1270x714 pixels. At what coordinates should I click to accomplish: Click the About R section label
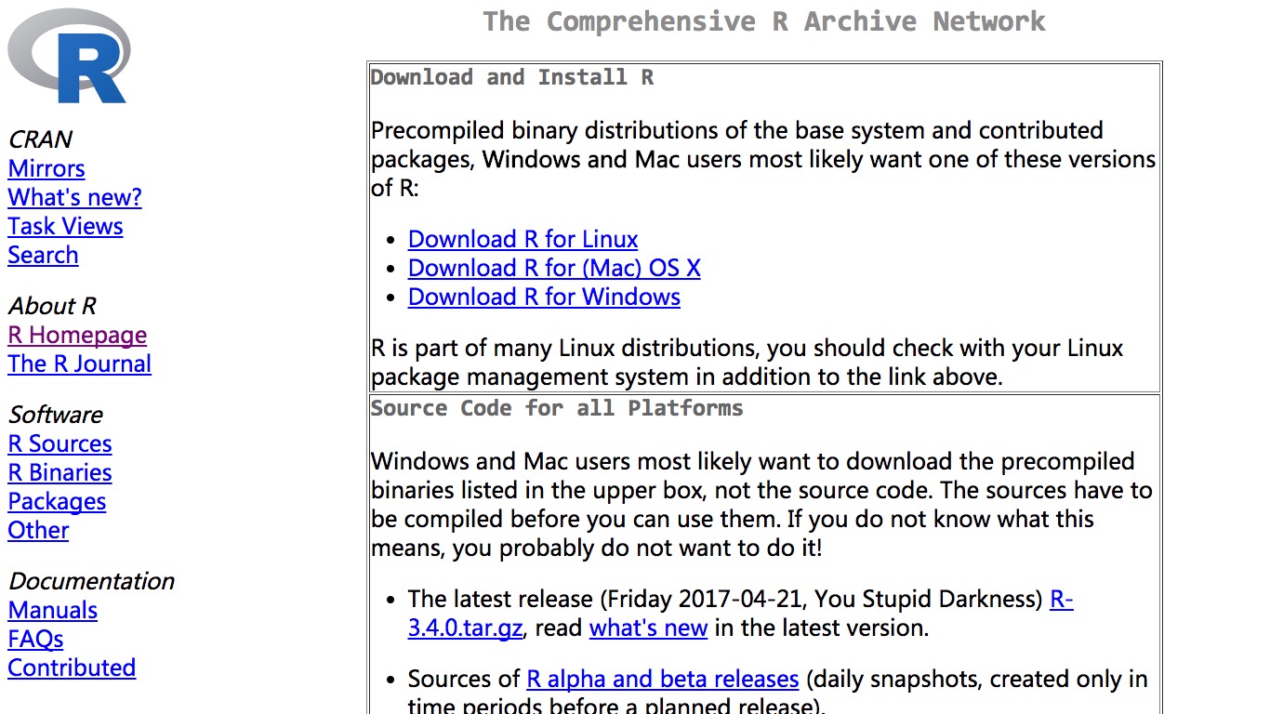pos(52,306)
